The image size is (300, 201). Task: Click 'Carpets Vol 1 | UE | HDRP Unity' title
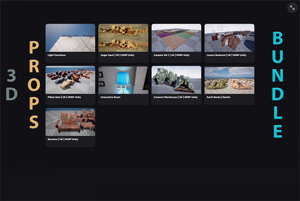pos(171,55)
